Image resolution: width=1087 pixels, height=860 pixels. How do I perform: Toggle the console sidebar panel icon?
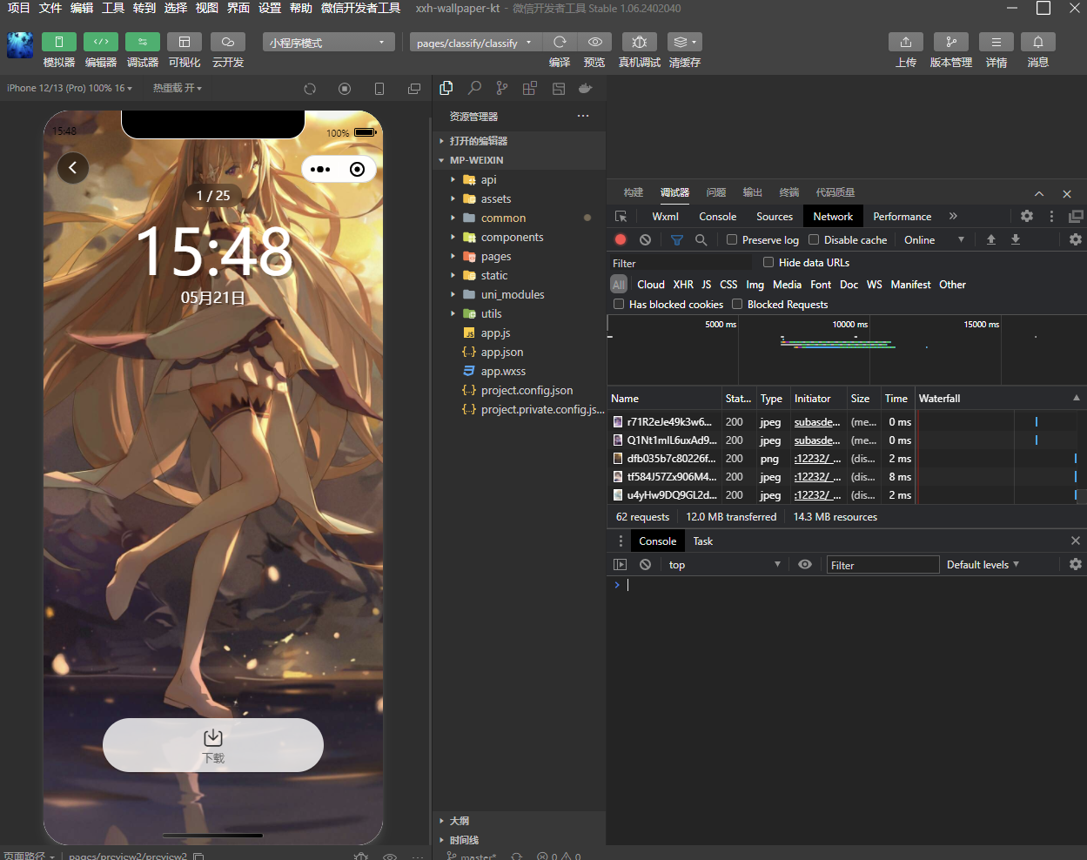tap(620, 564)
